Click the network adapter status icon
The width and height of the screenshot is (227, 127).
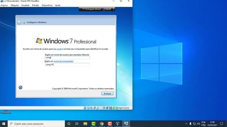95,108
